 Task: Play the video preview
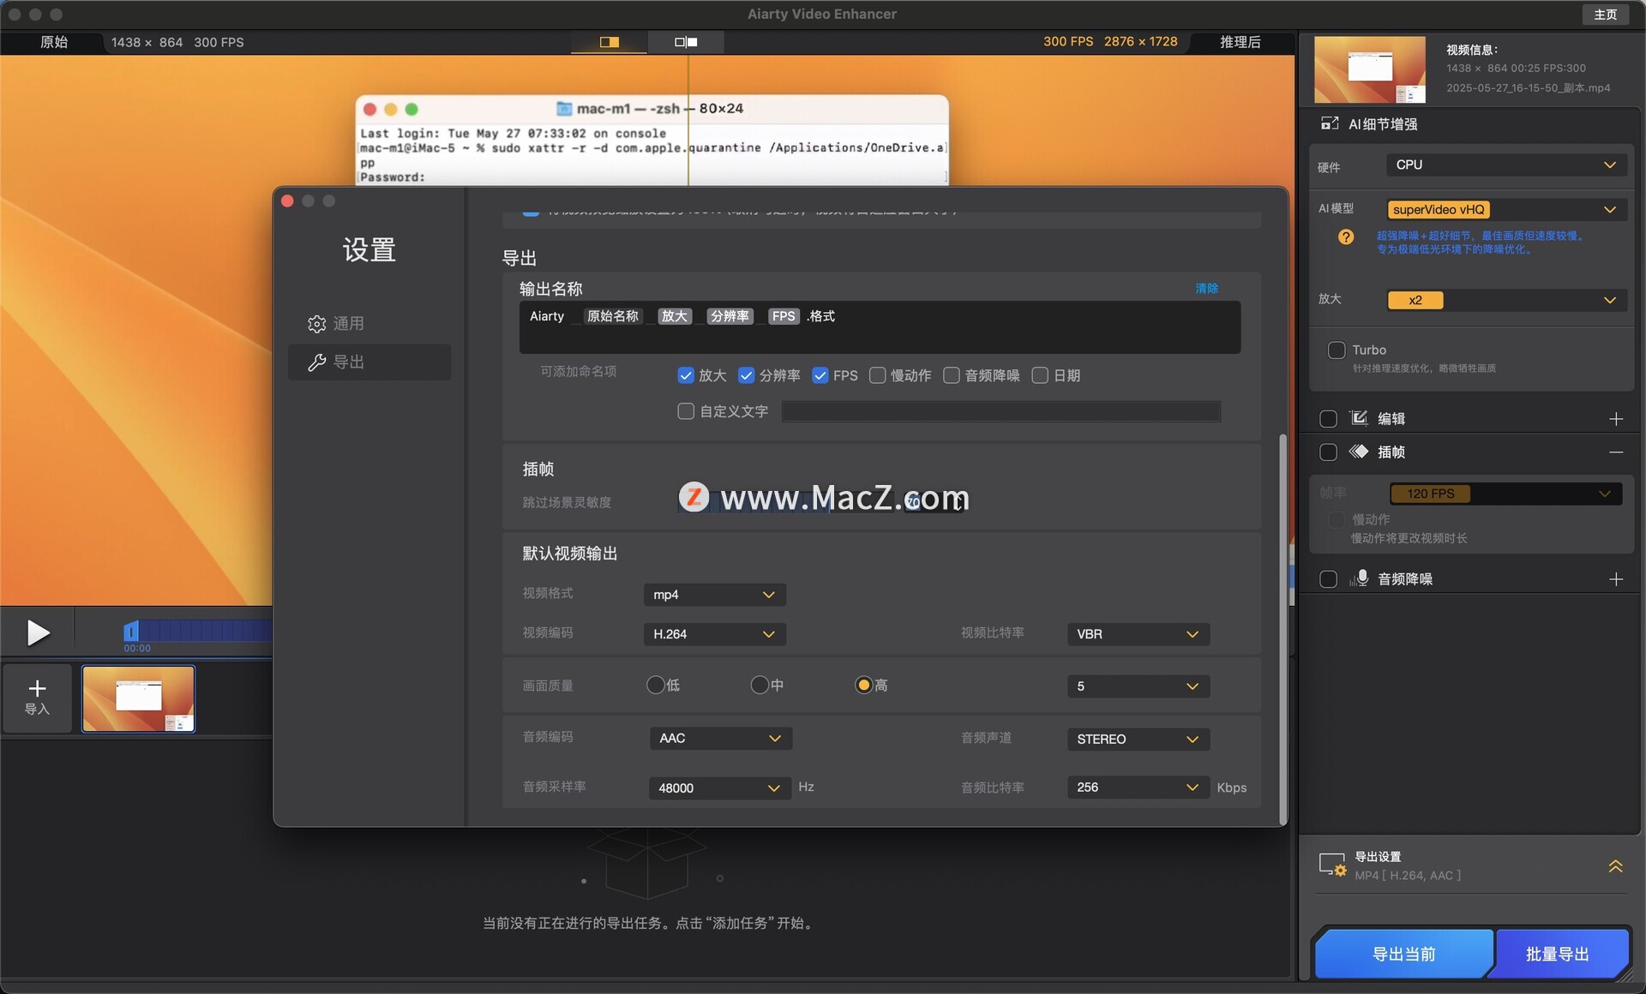coord(38,632)
